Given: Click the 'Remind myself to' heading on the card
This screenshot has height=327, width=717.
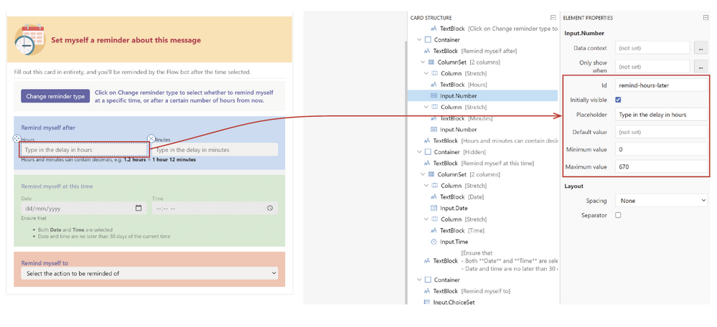Looking at the screenshot, I should tap(44, 263).
